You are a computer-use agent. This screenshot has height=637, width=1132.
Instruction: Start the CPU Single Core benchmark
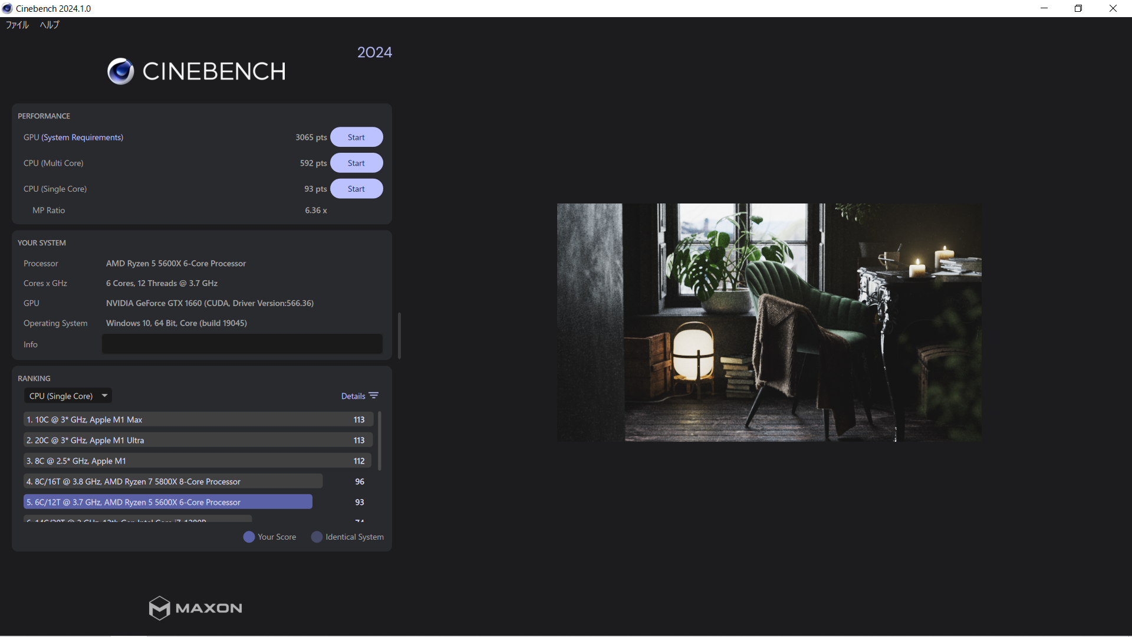356,189
